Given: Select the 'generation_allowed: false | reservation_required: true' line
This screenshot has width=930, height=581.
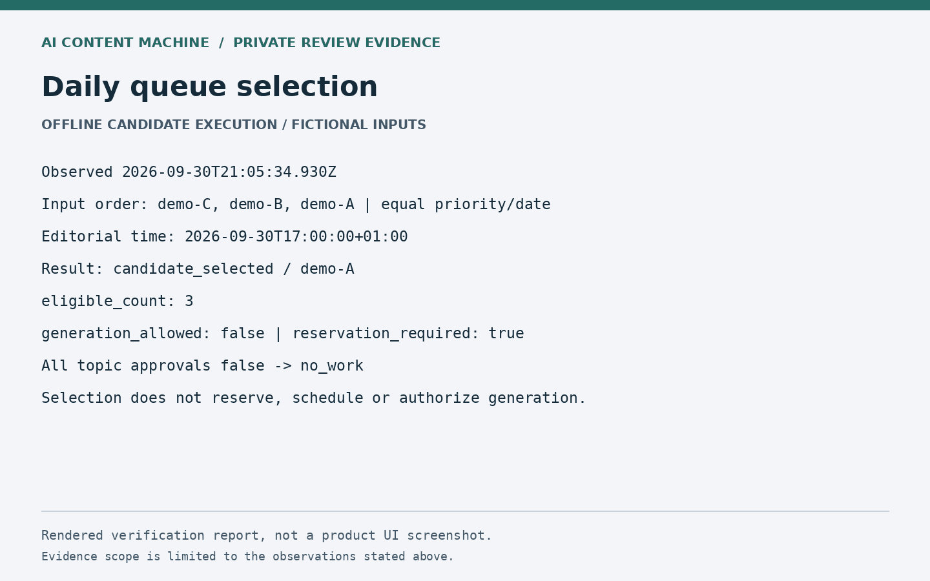Looking at the screenshot, I should (283, 334).
